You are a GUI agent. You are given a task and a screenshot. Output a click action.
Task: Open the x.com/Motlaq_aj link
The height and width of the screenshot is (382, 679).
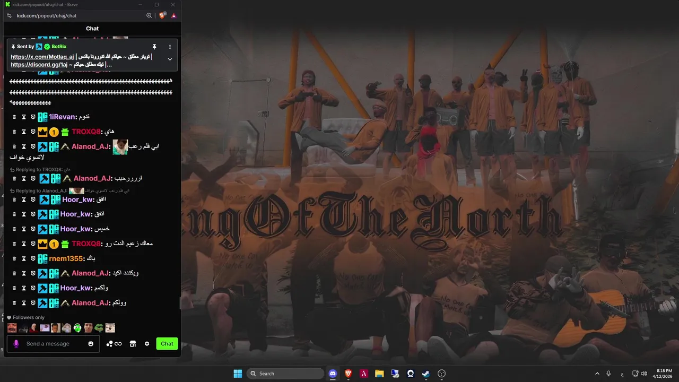[x=42, y=57]
